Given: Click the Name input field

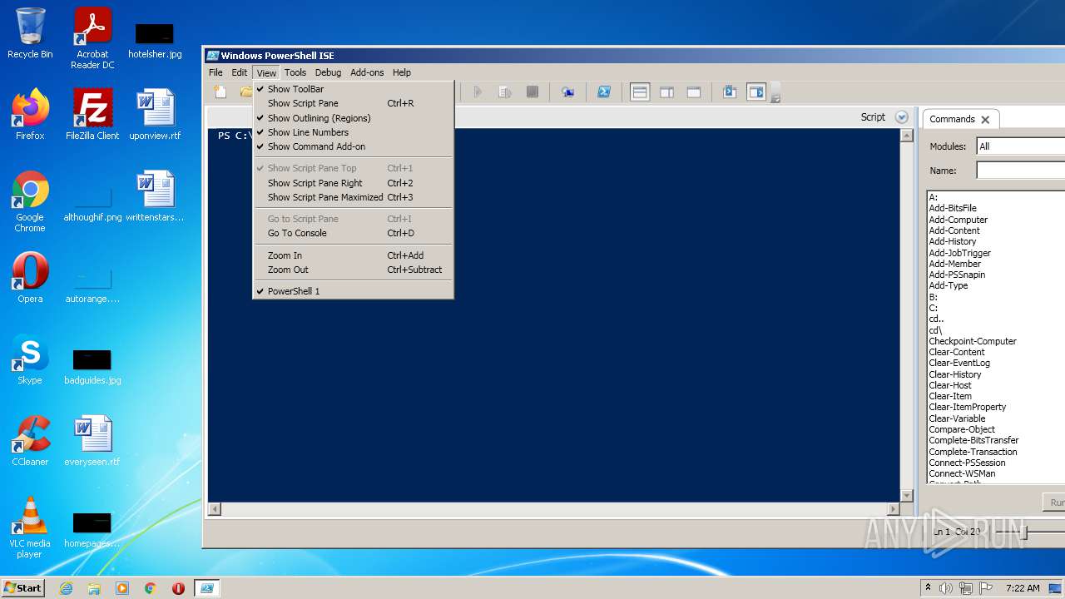Looking at the screenshot, I should click(x=1021, y=171).
